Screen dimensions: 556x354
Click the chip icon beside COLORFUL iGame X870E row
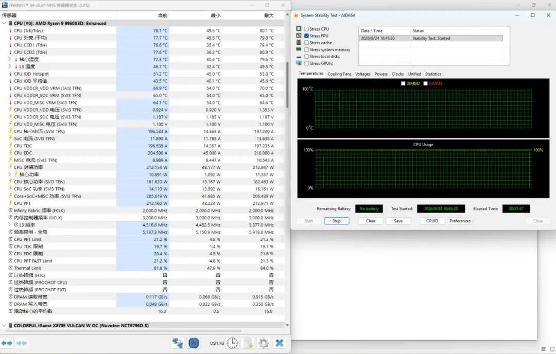click(11, 325)
